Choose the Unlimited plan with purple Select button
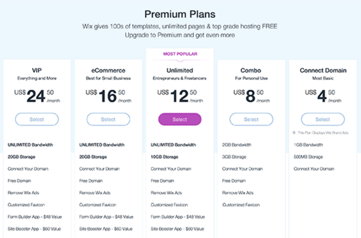 [179, 119]
